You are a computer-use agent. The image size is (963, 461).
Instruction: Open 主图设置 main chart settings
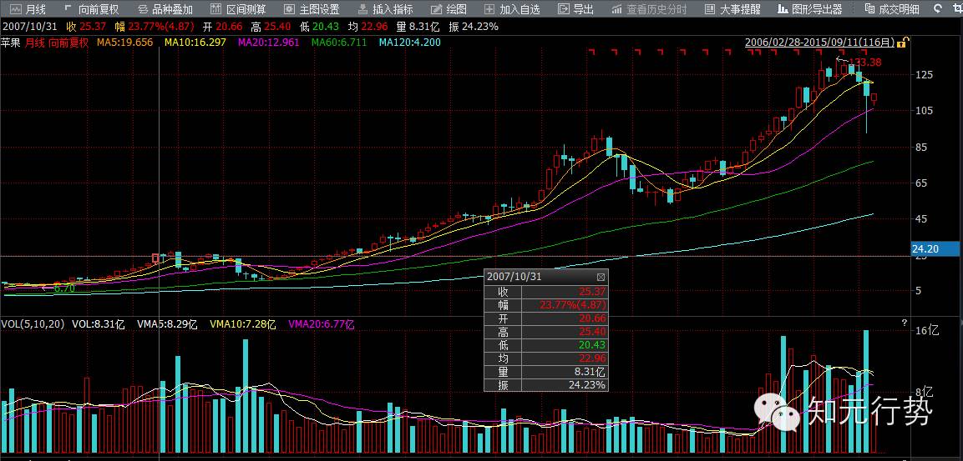[x=312, y=9]
